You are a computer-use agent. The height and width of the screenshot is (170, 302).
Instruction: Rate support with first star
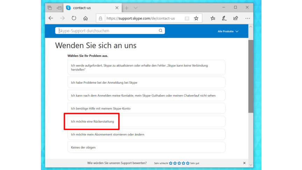tap(171, 163)
